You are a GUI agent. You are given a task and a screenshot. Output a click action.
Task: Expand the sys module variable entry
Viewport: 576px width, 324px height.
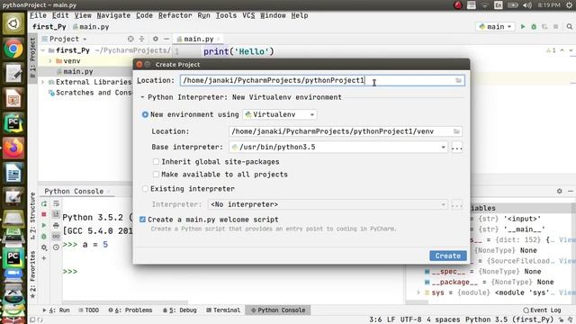point(418,292)
